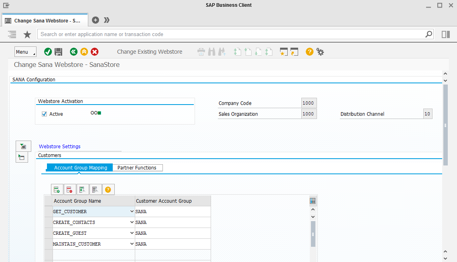Click the generate shortcut window icon

point(295,52)
